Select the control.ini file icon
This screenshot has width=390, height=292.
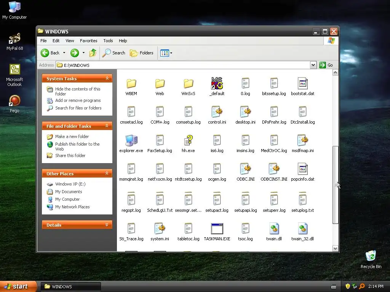217,112
